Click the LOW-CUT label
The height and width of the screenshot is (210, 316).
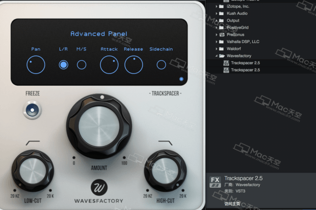click(x=33, y=201)
